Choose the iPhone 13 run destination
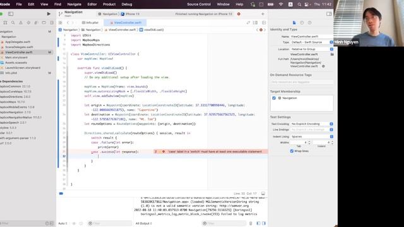 point(131,14)
